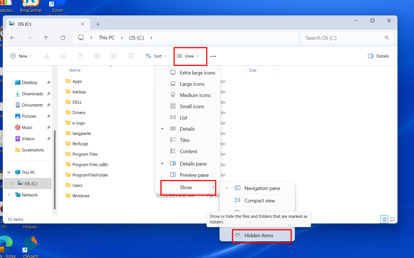Select the Rename icon
Viewport: 414px width, 258px height.
coord(97,56)
